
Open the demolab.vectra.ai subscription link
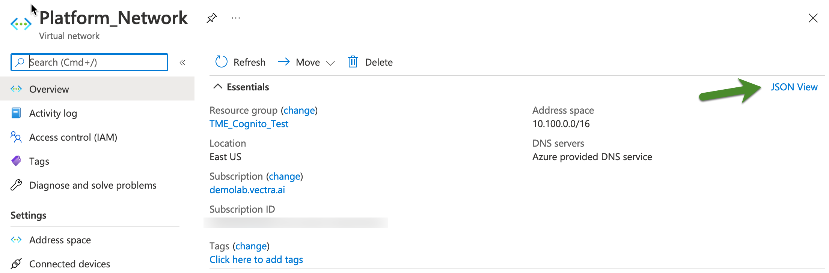247,190
